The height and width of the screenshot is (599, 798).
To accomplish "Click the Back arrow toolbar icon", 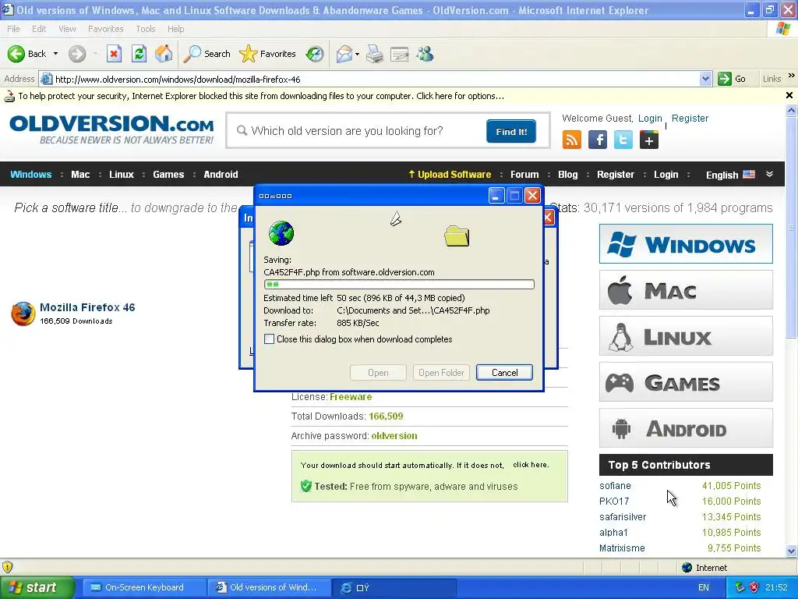I will click(x=16, y=54).
